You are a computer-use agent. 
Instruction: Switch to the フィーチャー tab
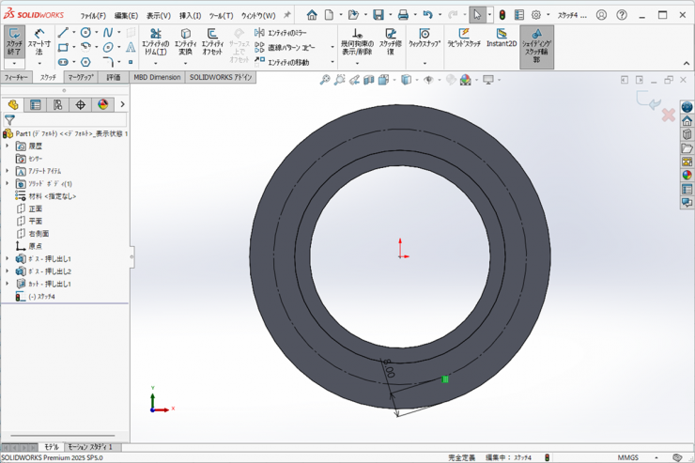click(x=17, y=77)
